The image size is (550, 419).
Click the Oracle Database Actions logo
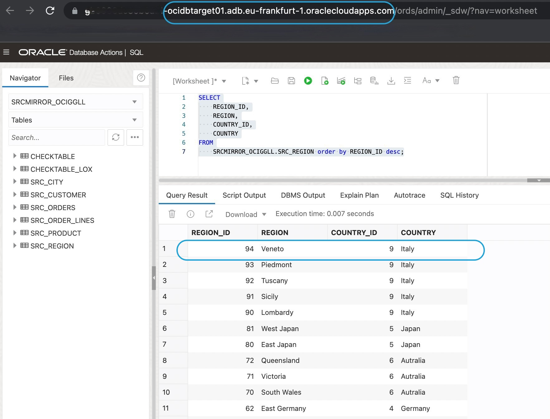point(70,52)
